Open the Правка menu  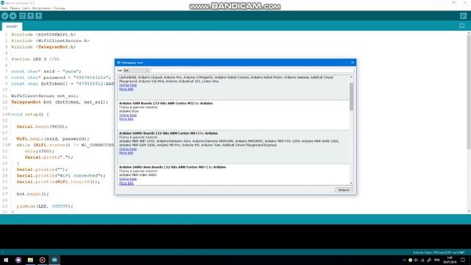click(x=15, y=8)
